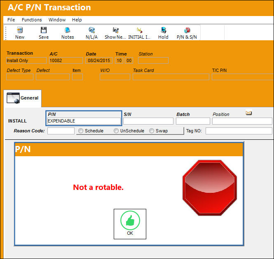Save the transaction with Save icon
The height and width of the screenshot is (259, 274).
[x=44, y=30]
